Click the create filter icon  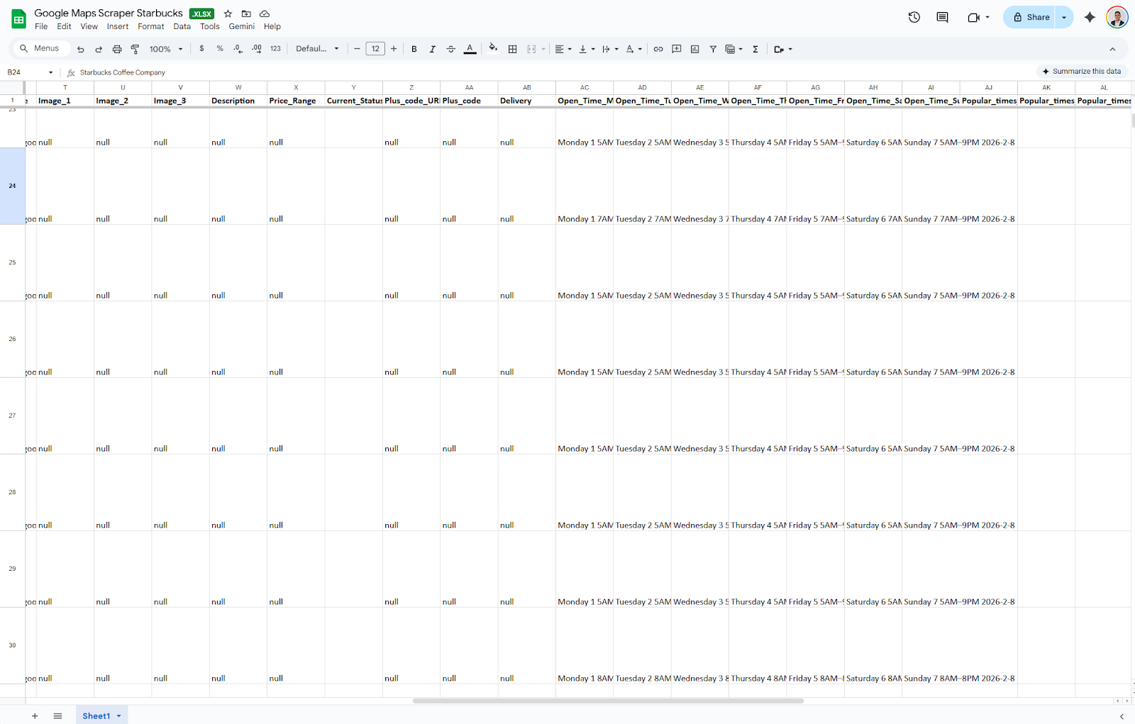click(x=713, y=49)
